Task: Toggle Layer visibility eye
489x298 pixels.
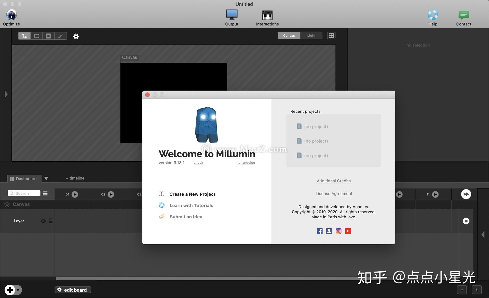Action: point(43,221)
